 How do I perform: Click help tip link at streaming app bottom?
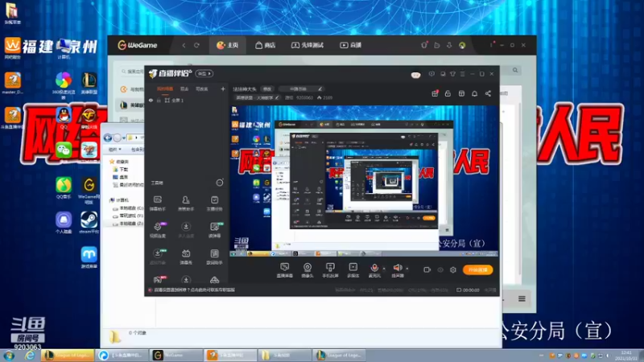[194, 290]
